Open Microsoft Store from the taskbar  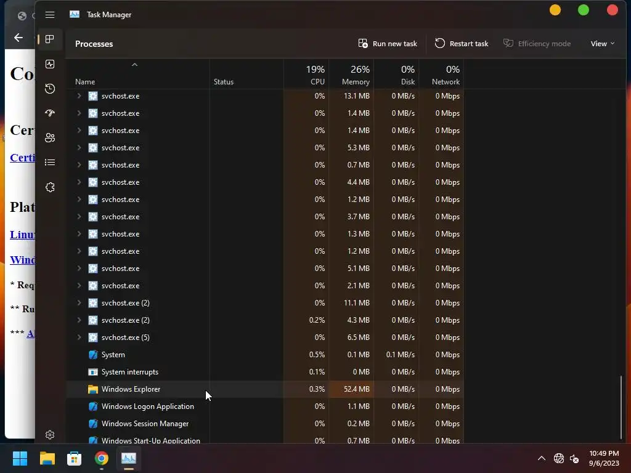74,458
